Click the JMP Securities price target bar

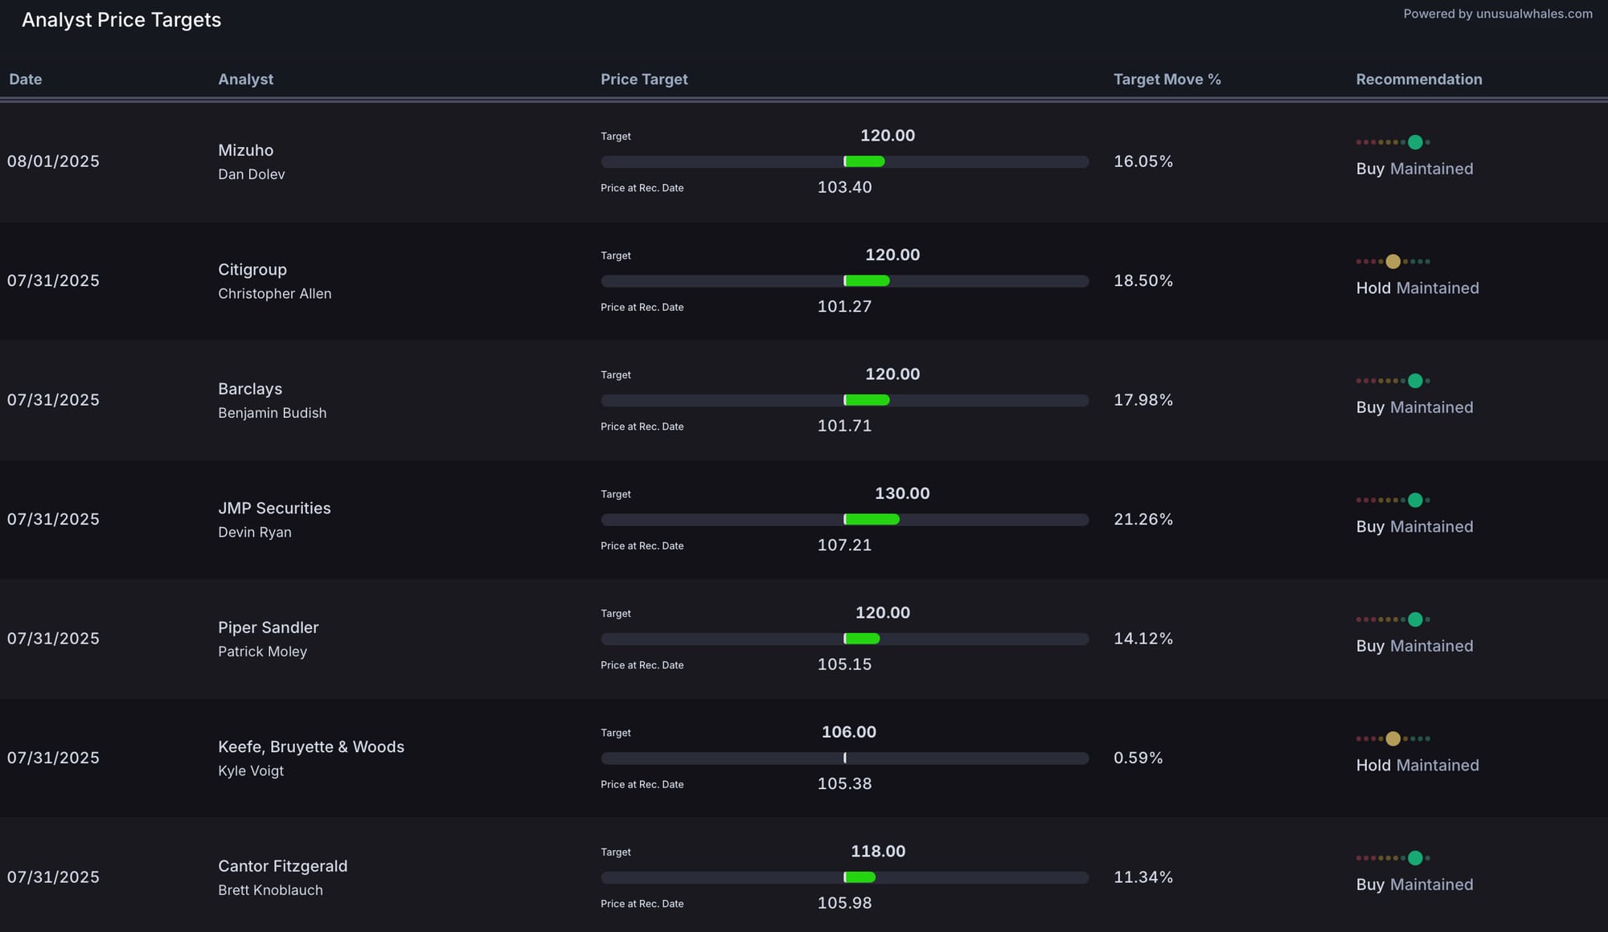click(x=845, y=520)
